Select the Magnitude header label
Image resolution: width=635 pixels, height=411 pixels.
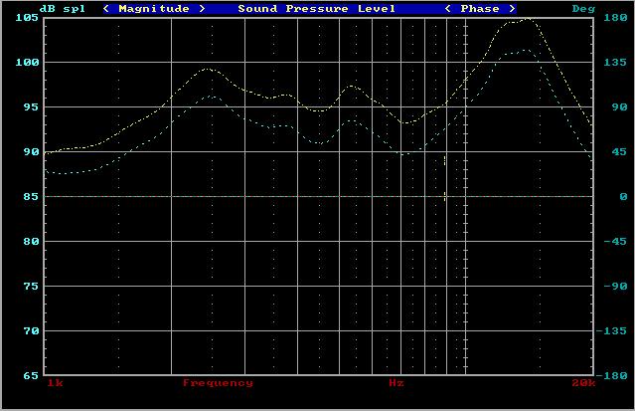pos(154,9)
